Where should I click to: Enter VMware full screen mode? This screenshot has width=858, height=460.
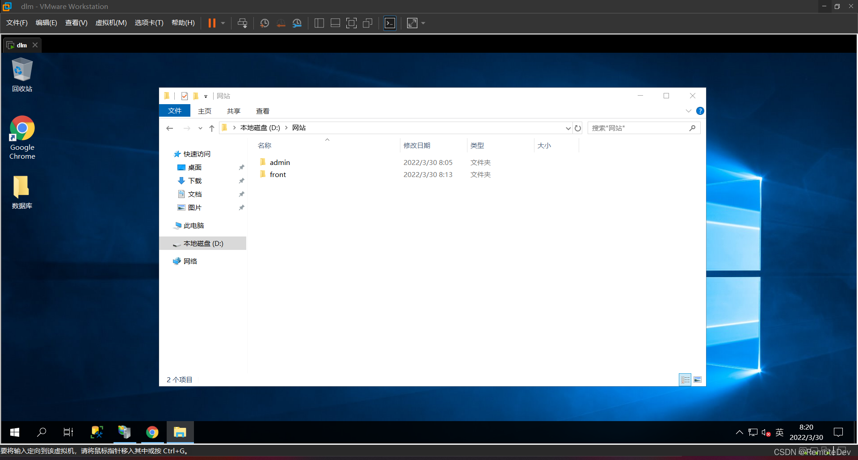coord(351,23)
